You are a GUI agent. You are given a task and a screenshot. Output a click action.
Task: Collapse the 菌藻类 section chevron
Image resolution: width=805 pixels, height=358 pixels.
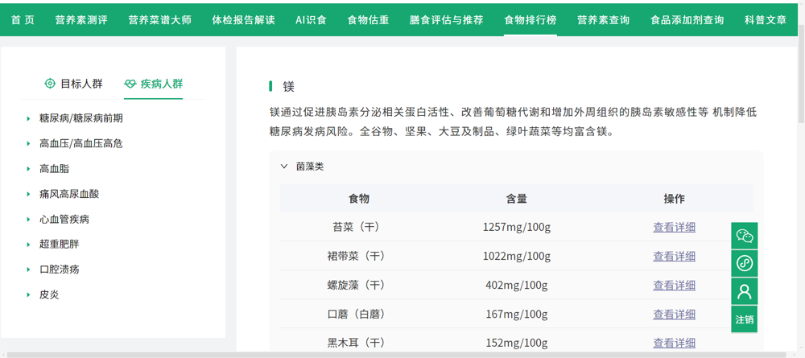point(284,167)
